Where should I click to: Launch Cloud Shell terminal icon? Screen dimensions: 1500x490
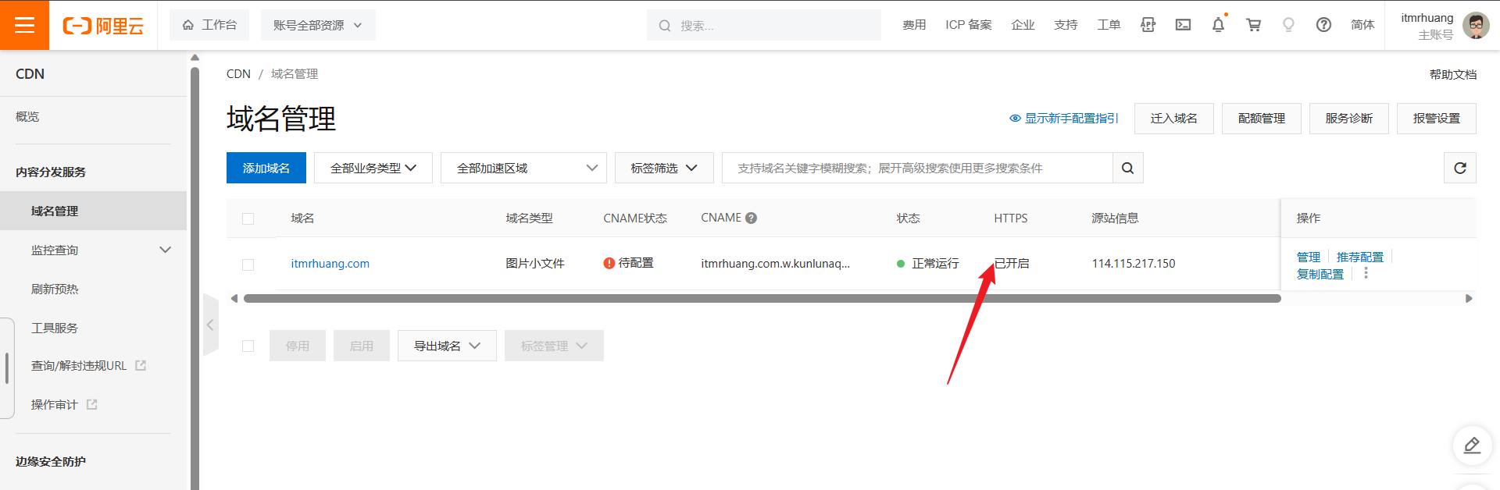[1183, 25]
